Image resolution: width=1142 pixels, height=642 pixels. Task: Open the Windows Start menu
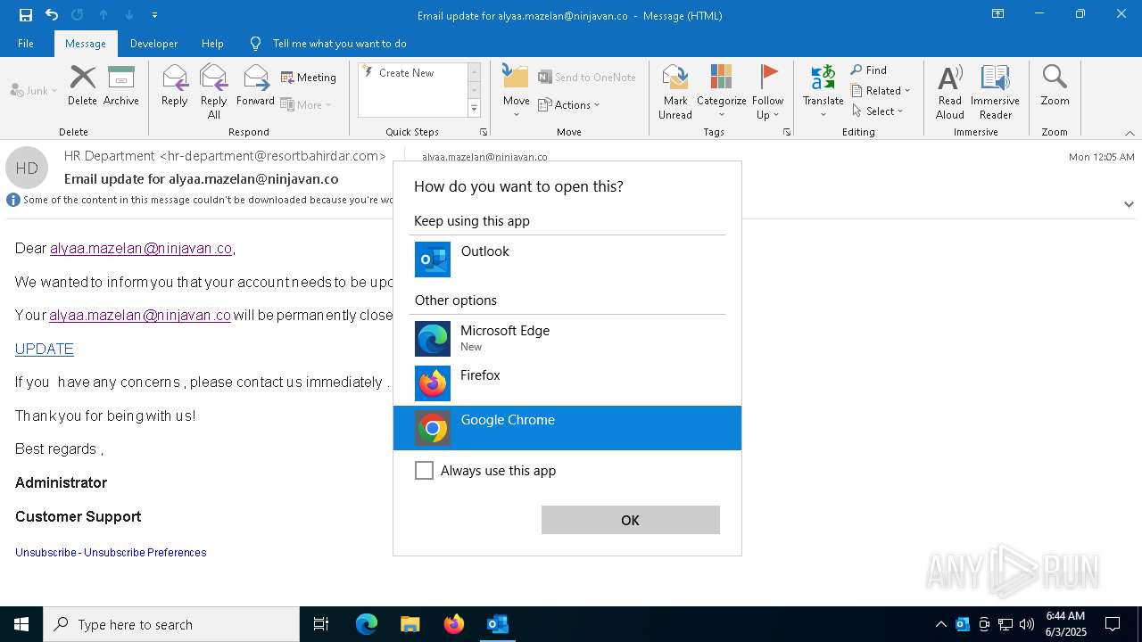coord(21,624)
